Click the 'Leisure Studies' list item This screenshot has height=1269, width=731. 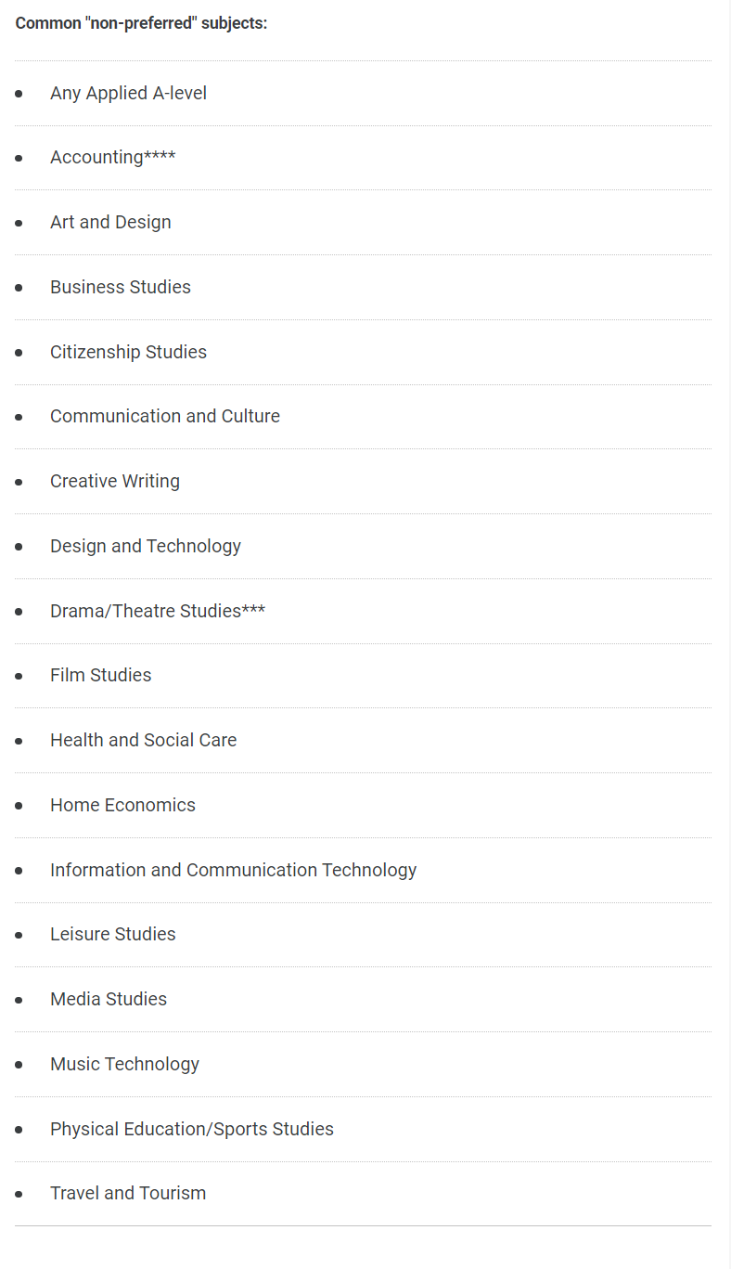112,935
